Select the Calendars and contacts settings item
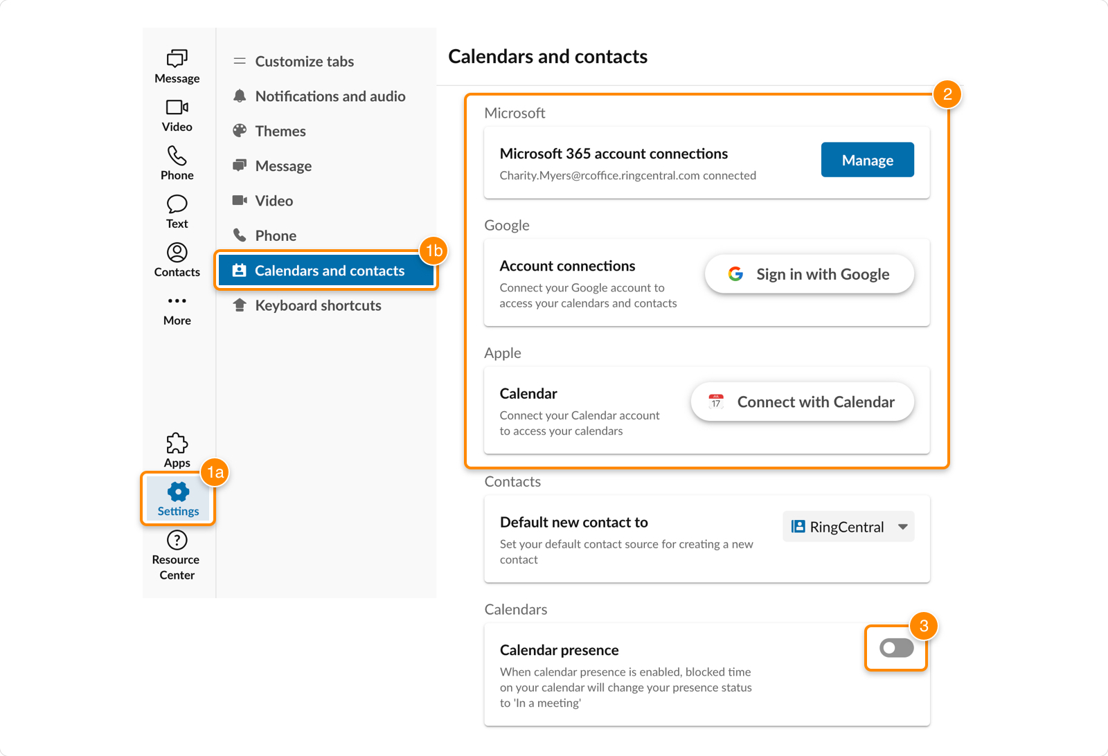Viewport: 1108px width, 756px height. pos(326,271)
